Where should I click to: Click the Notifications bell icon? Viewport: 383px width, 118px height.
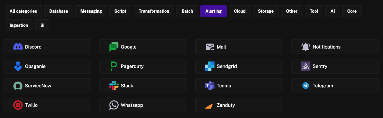tap(306, 47)
